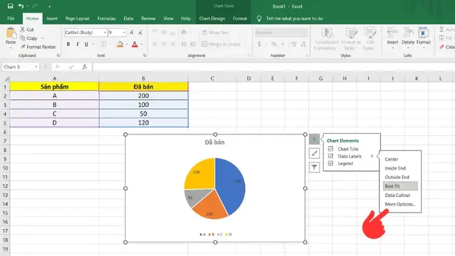Uncheck the Legend checkbox
455x256 pixels.
point(331,164)
